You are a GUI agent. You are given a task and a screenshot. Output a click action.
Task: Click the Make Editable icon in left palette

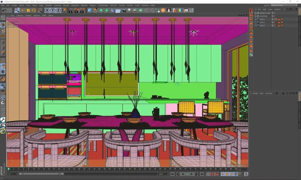[x=3, y=18]
